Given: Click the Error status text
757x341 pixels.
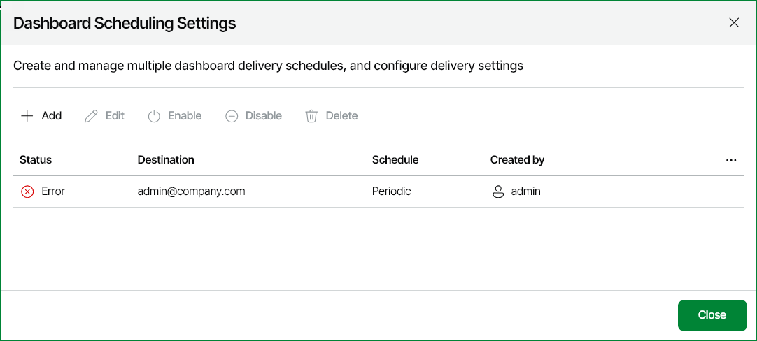Looking at the screenshot, I should 53,191.
